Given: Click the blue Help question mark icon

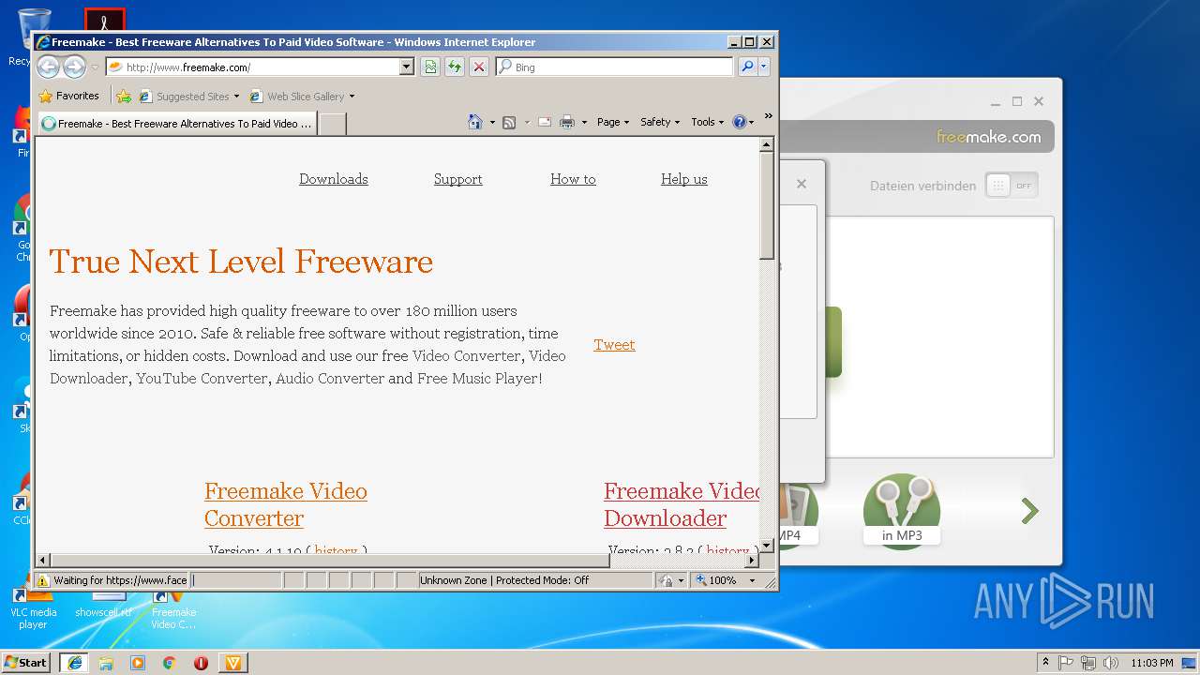Looking at the screenshot, I should click(x=739, y=122).
